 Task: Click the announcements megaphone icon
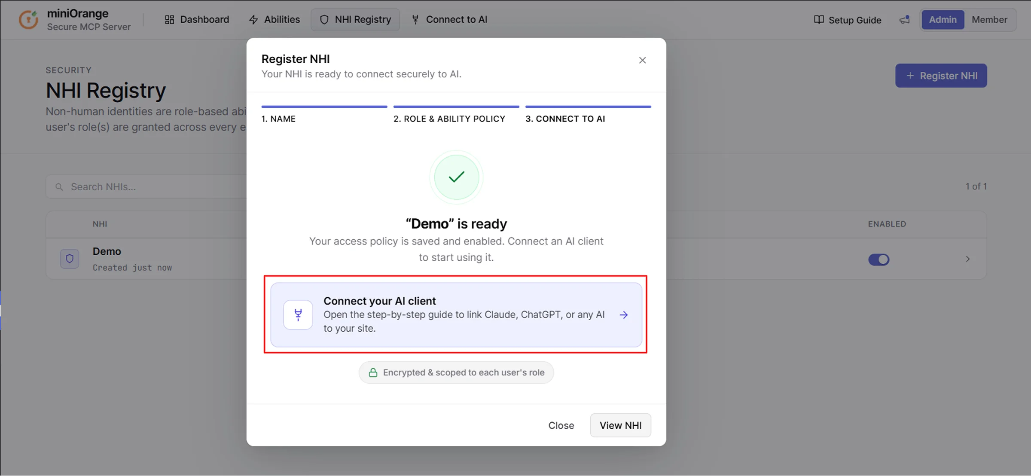pyautogui.click(x=905, y=20)
